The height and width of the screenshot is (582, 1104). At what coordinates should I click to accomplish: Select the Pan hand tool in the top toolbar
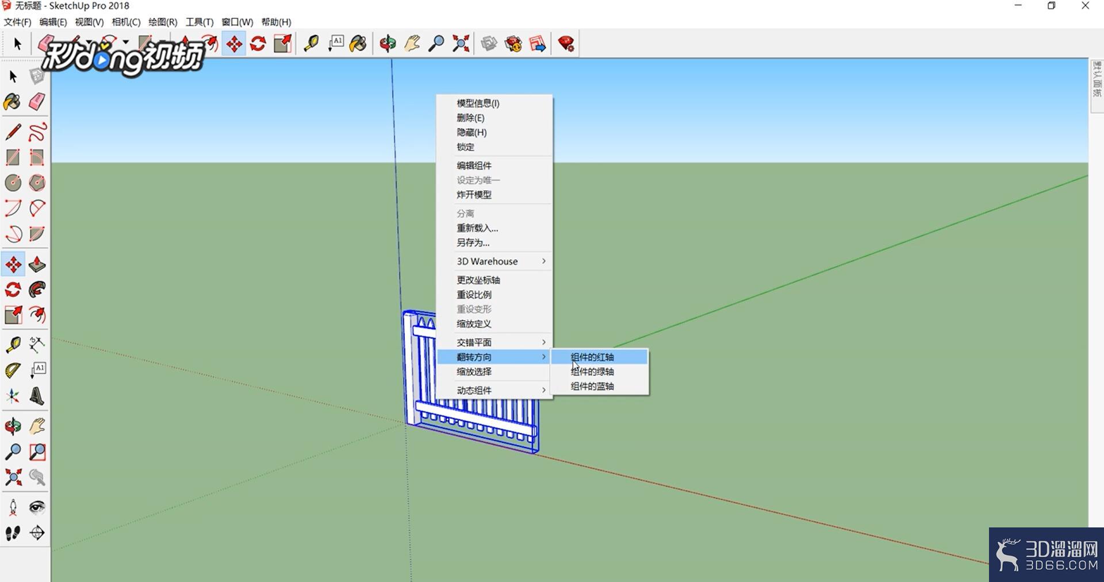click(x=412, y=44)
